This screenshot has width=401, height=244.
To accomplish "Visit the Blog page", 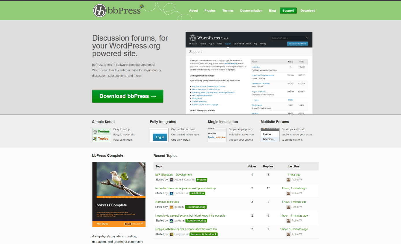I will pos(272,11).
